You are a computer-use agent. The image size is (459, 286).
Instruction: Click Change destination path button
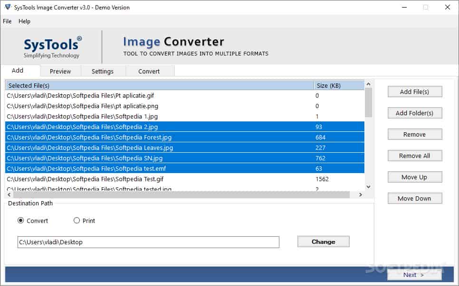click(x=323, y=241)
